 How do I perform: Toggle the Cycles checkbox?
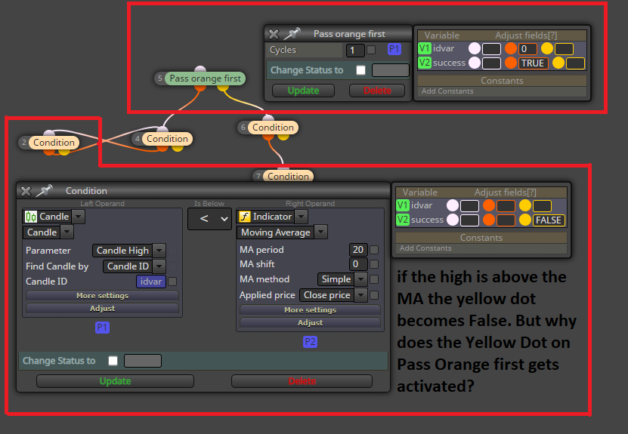pyautogui.click(x=371, y=50)
